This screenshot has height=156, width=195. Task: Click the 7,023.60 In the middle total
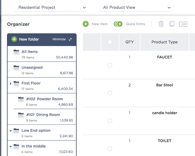click(66, 152)
